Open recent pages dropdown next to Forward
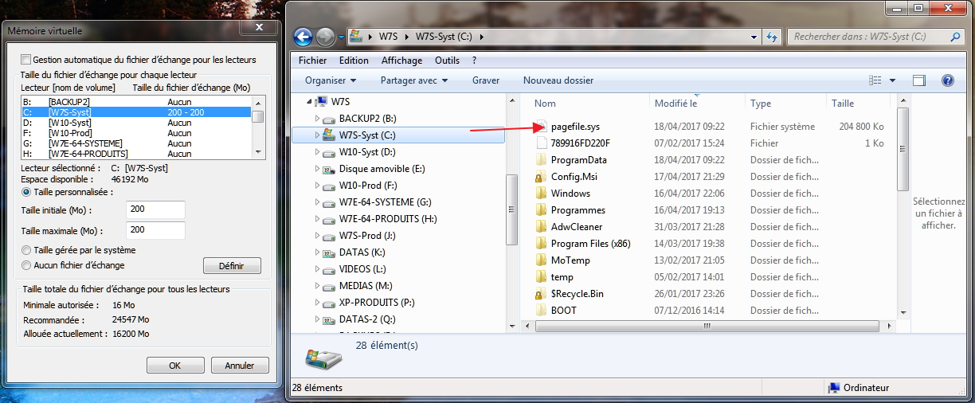The height and width of the screenshot is (403, 975). [341, 37]
